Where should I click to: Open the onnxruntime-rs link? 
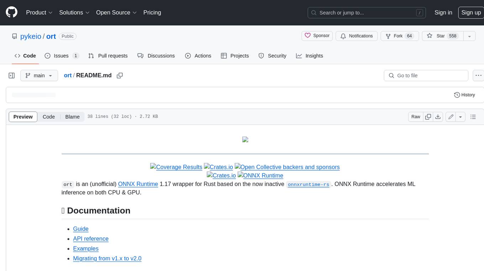309,184
